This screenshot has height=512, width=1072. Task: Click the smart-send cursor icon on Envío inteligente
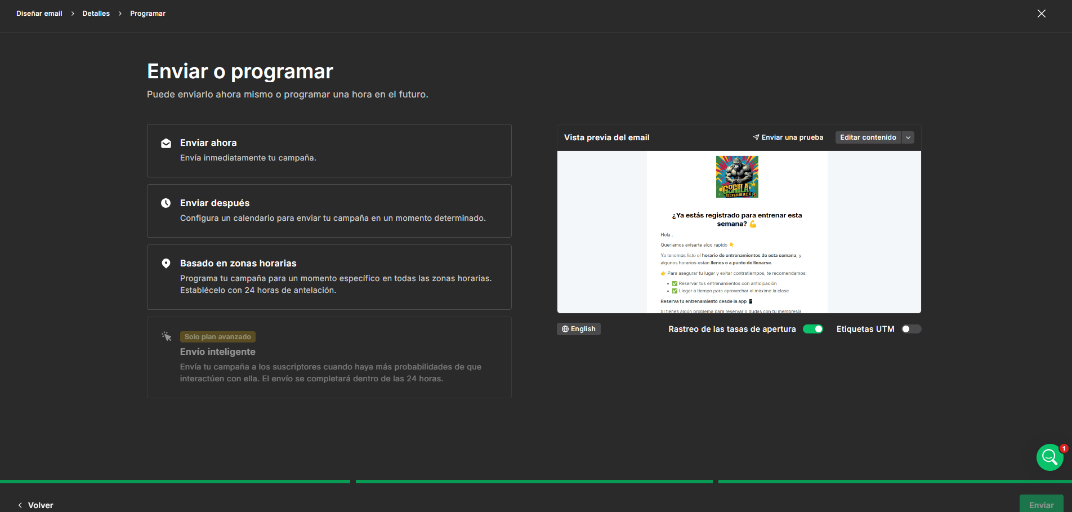[x=166, y=336]
